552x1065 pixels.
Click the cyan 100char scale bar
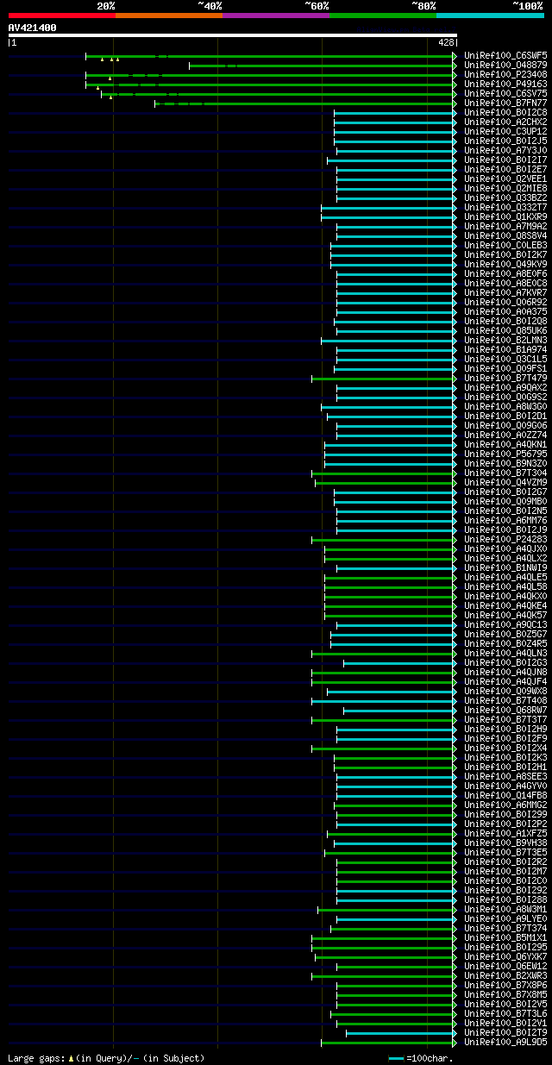point(396,1057)
